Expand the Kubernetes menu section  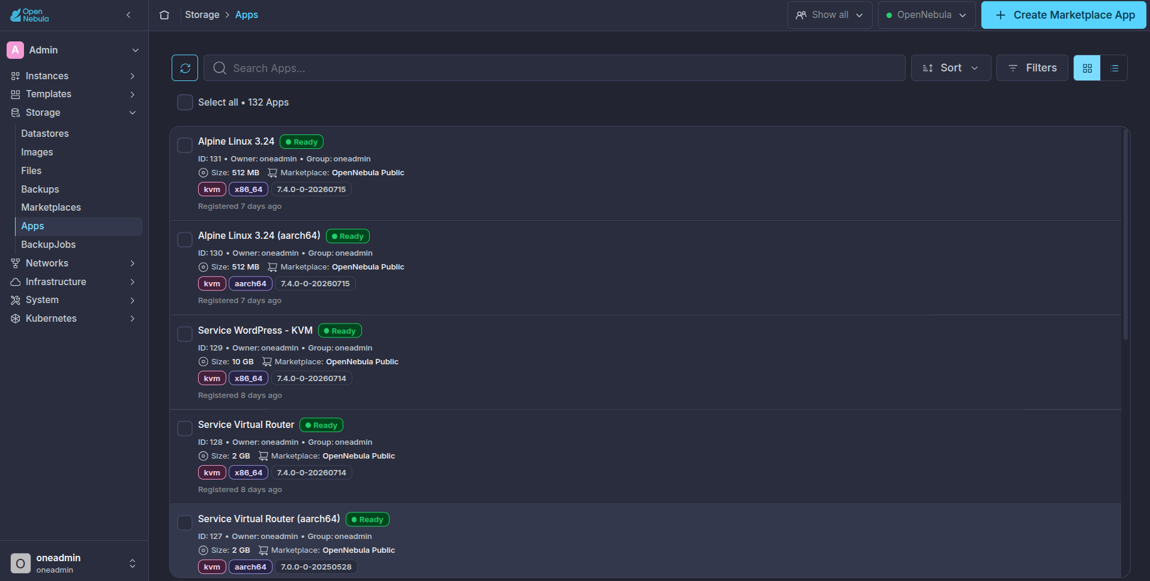point(133,319)
